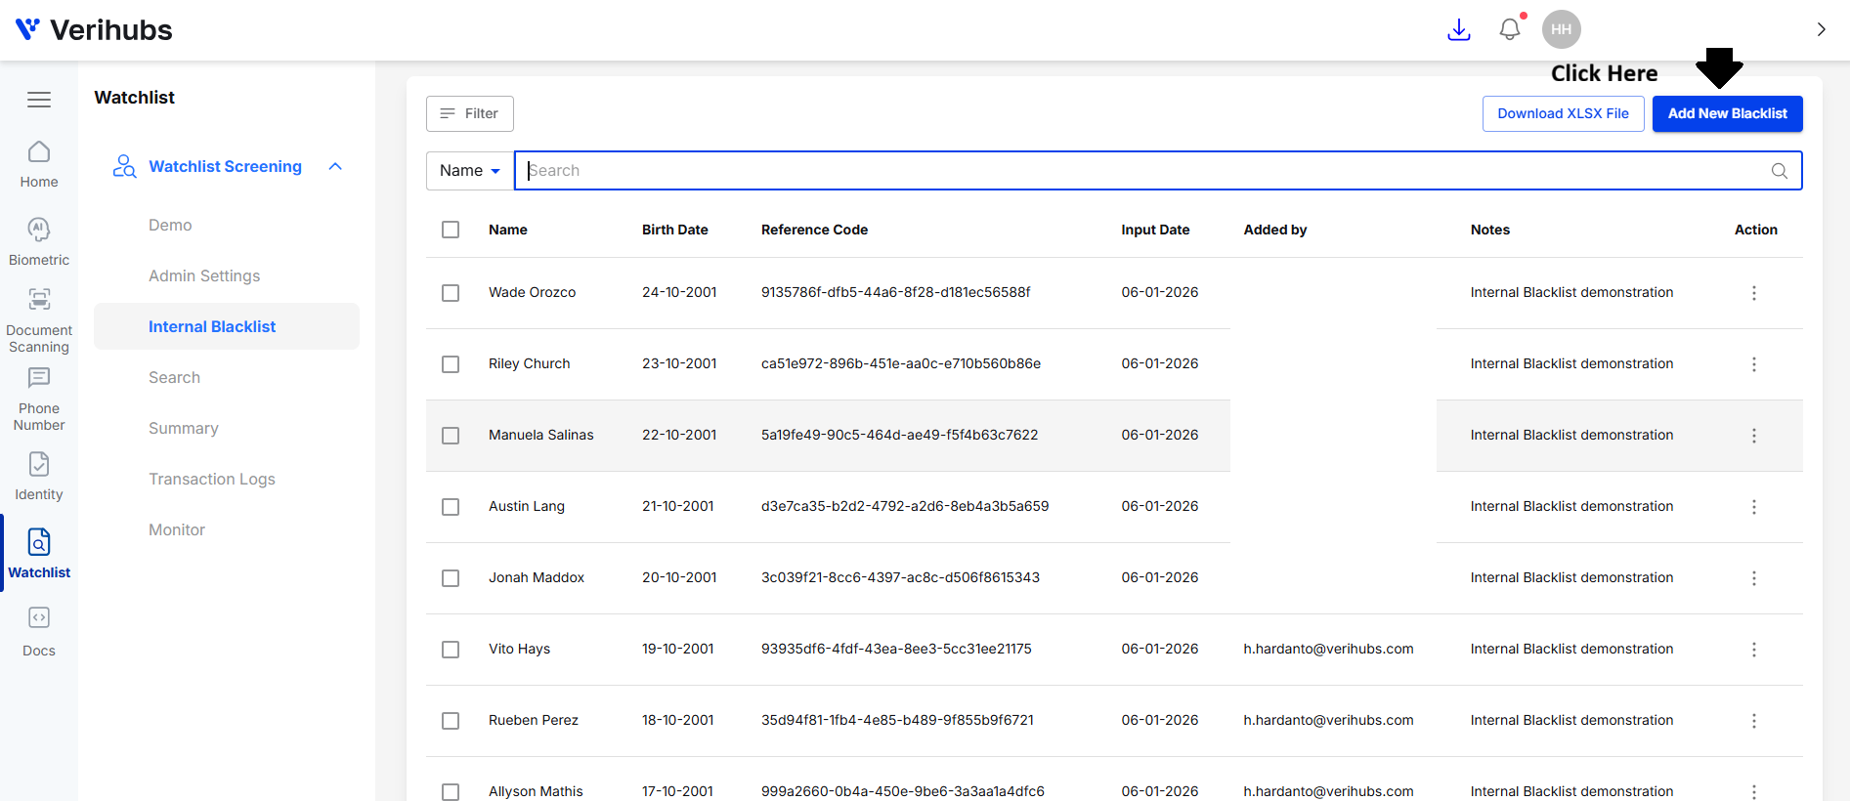1850x801 pixels.
Task: Click Watchlist Screening label
Action: (x=225, y=166)
